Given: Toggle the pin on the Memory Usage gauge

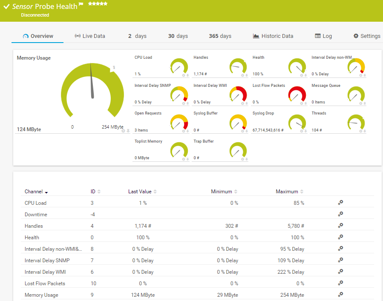Looking at the screenshot, I should tap(127, 131).
